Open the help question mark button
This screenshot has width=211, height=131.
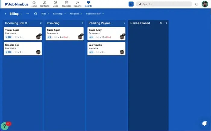5,126
